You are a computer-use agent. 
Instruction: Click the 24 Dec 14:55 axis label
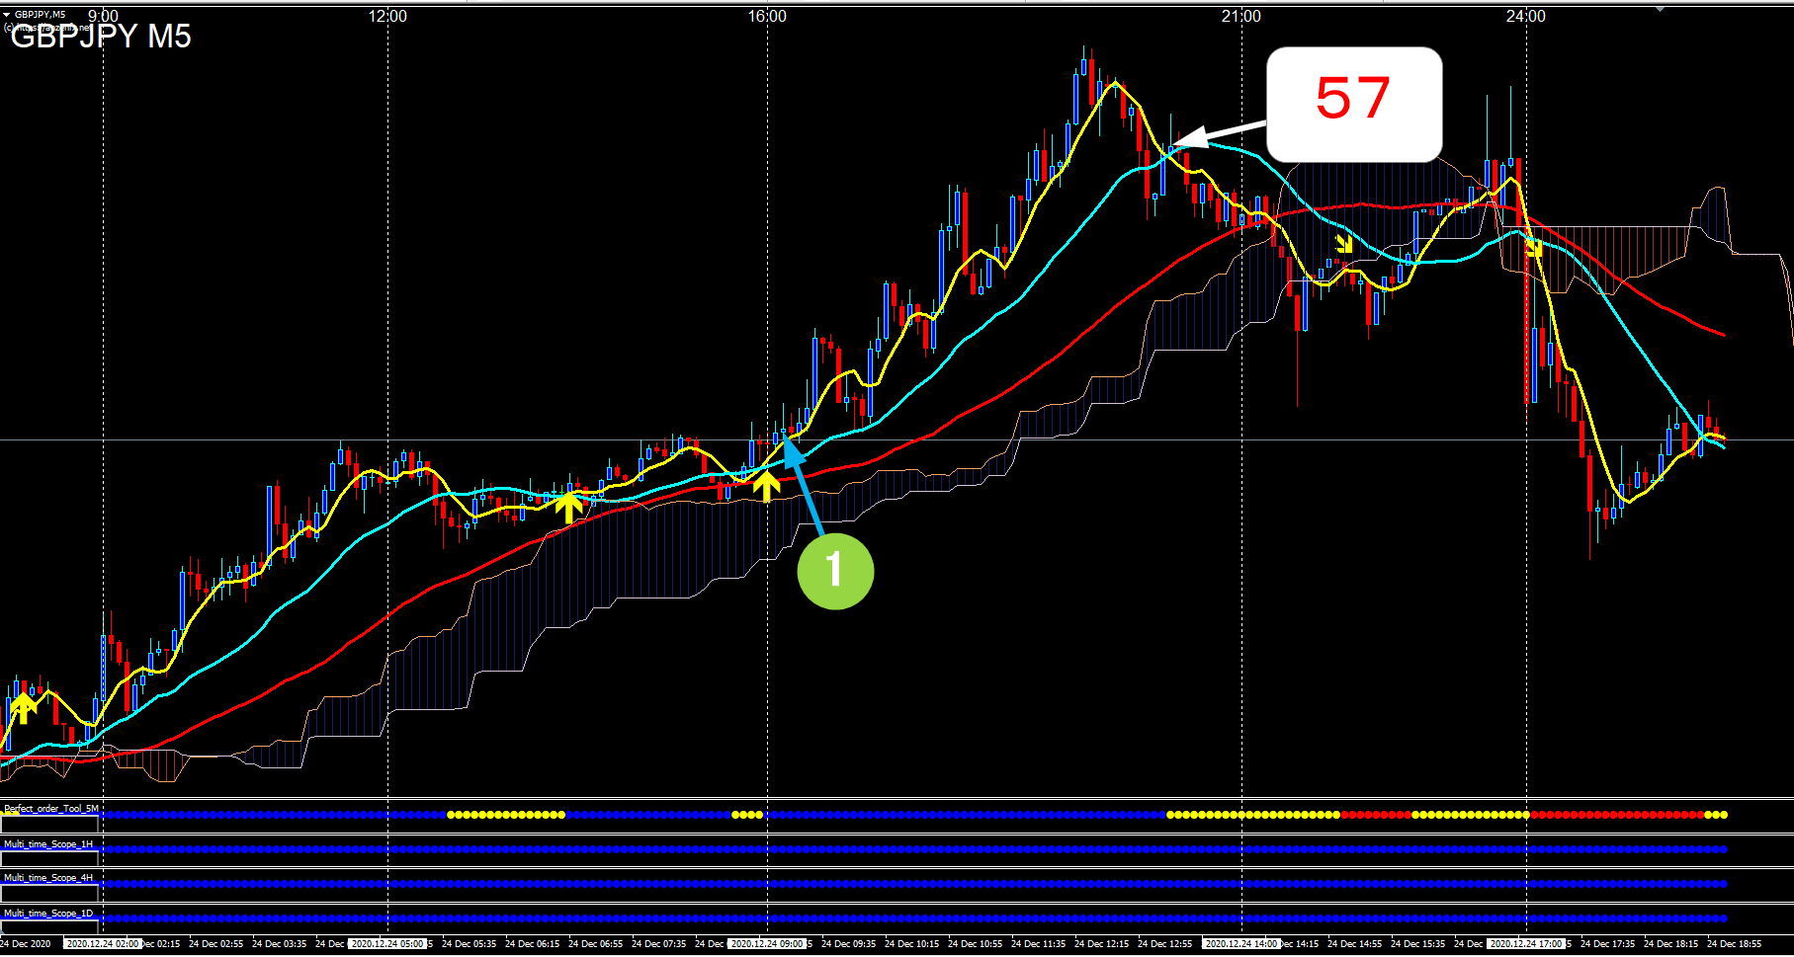[x=1354, y=944]
